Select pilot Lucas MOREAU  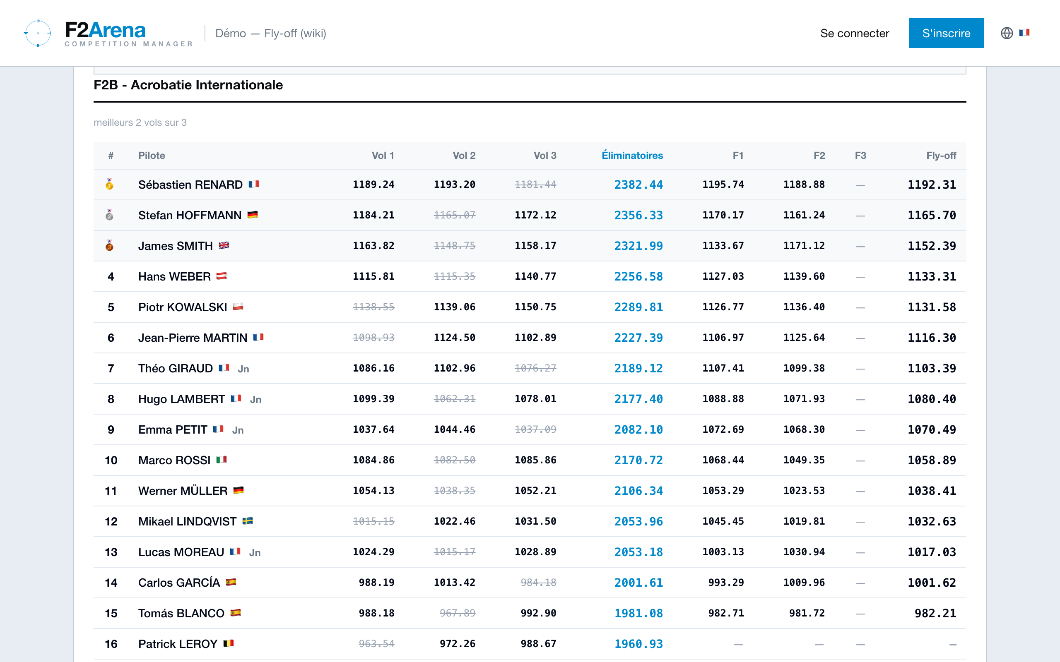181,552
